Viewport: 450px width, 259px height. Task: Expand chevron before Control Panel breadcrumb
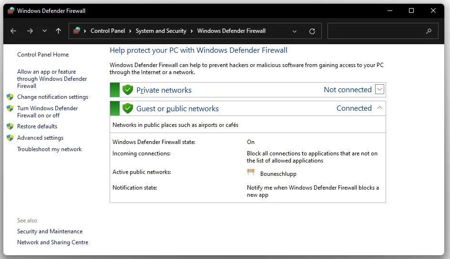pos(85,31)
